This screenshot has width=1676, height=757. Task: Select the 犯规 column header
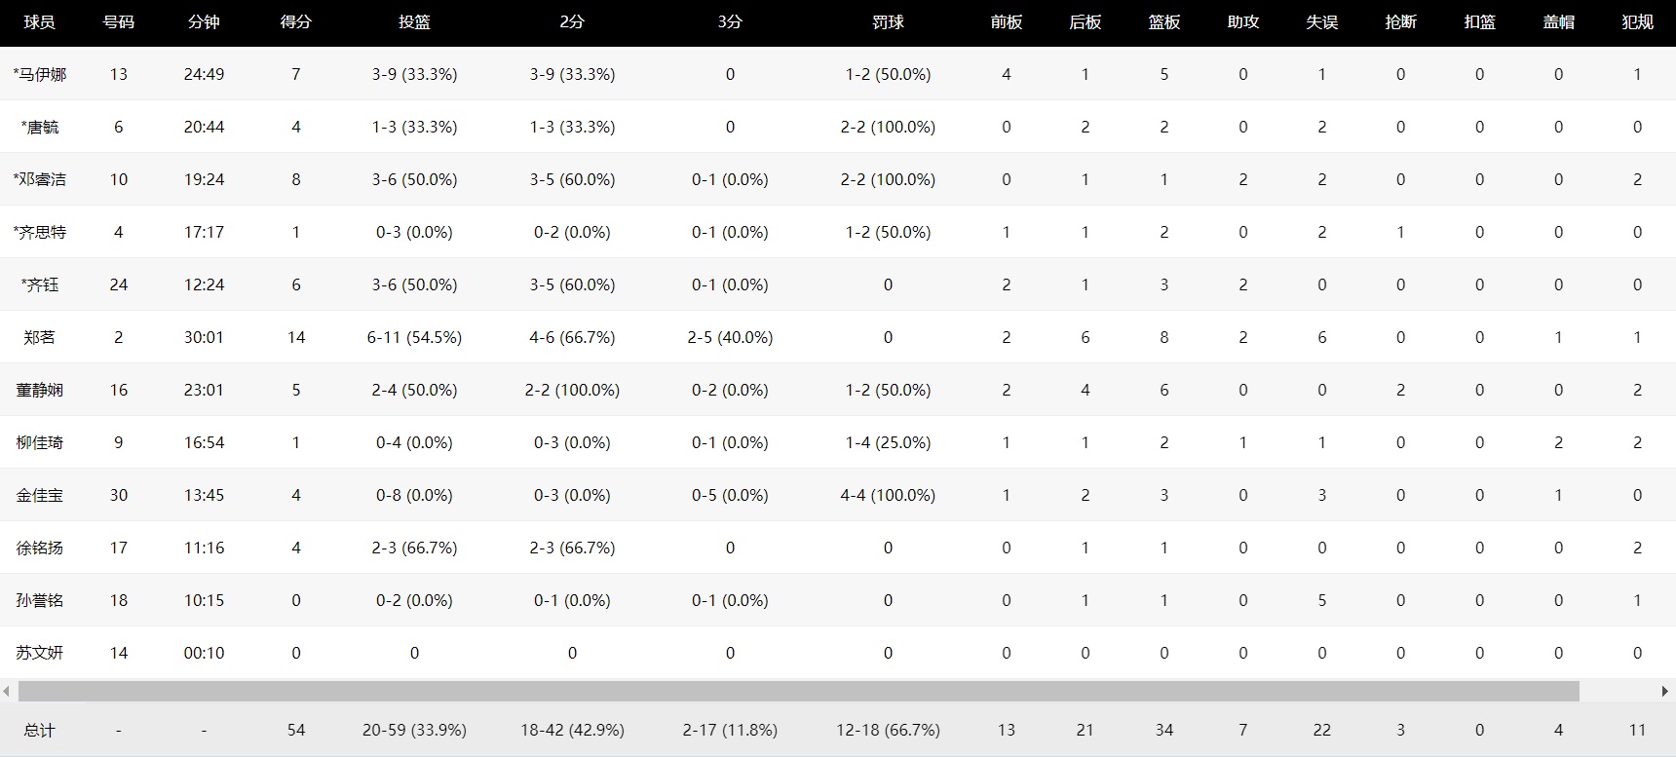1637,22
